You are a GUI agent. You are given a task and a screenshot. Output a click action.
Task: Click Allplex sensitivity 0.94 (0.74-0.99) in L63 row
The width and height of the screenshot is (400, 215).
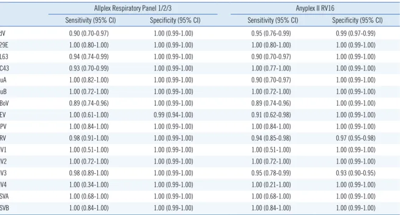pos(89,57)
